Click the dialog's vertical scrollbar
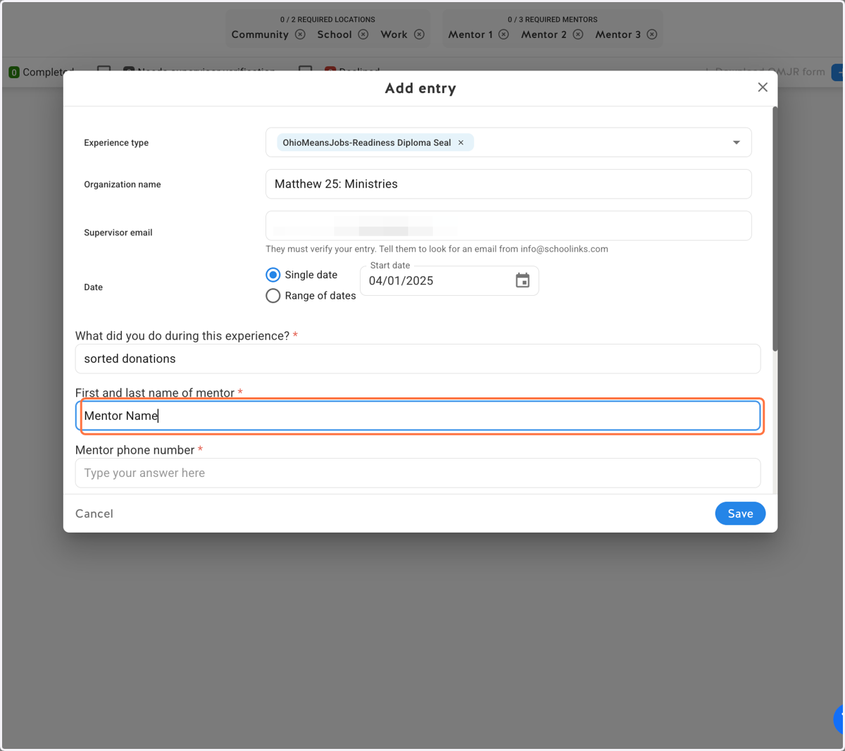845x751 pixels. pos(775,229)
